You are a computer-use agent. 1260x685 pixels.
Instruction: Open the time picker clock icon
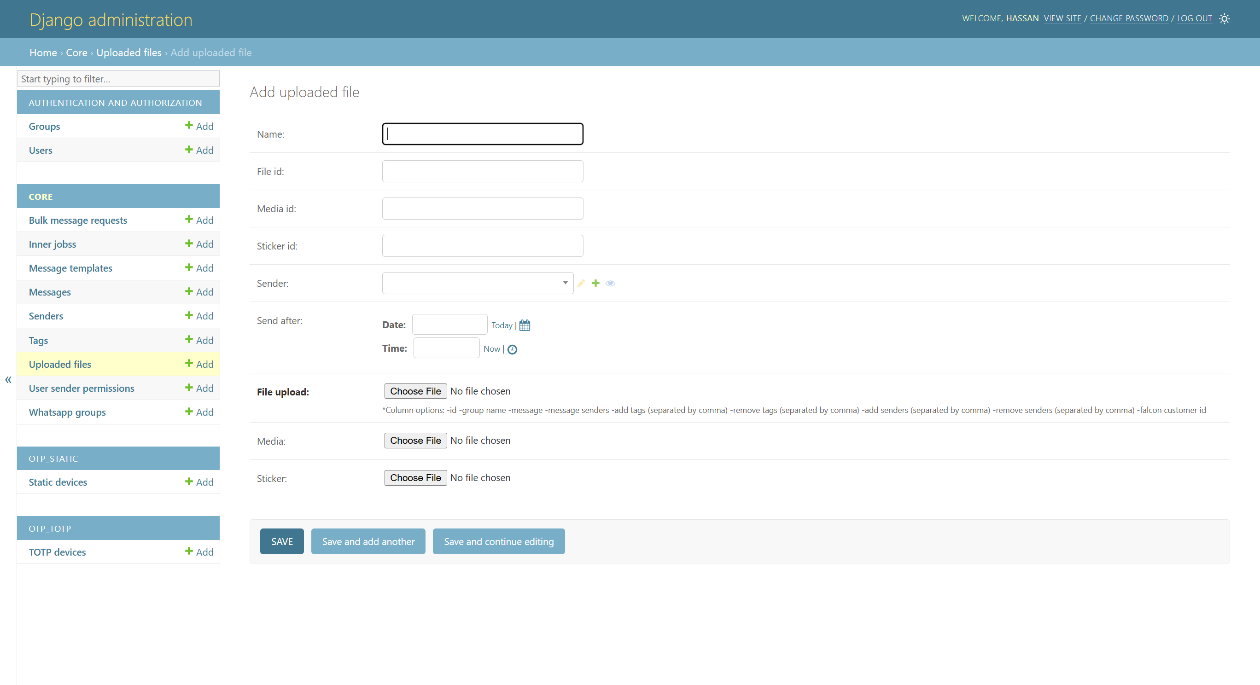512,349
